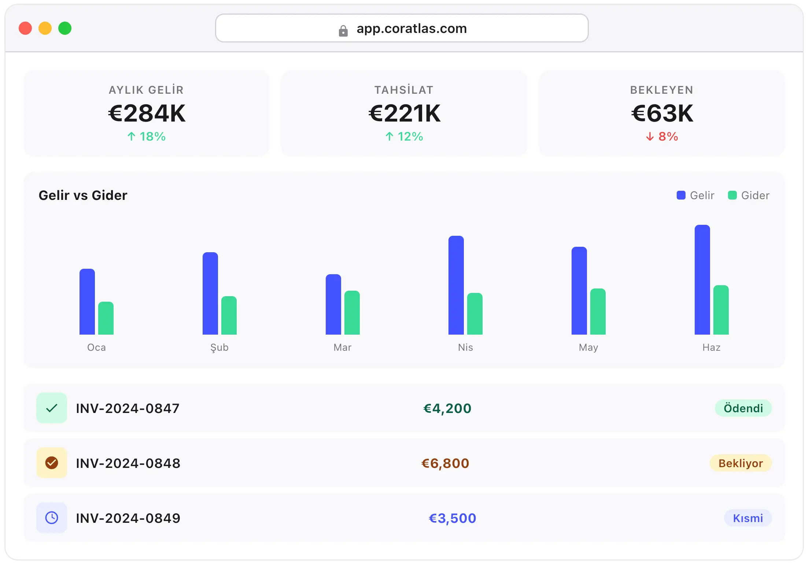Click the green Gider bar for Şub
The height and width of the screenshot is (566, 809).
coord(229,315)
